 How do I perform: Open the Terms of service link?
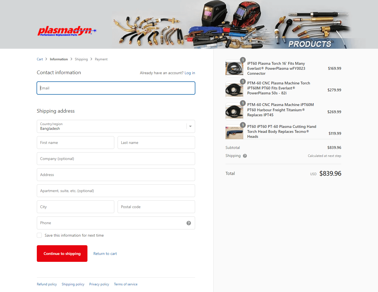tap(126, 284)
